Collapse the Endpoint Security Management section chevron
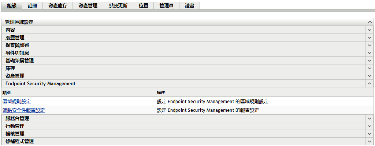Image resolution: width=375 pixels, height=146 pixels. 370,83
